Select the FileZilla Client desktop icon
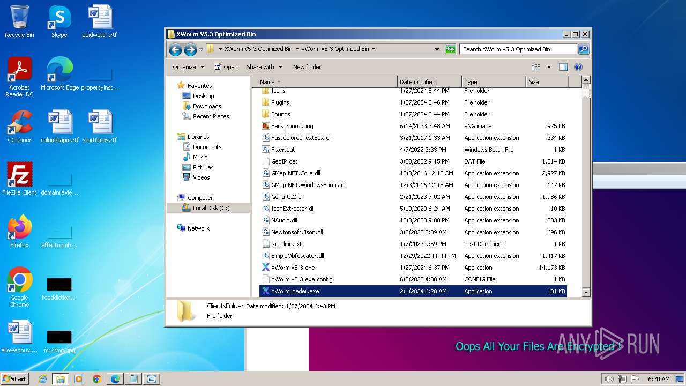This screenshot has width=686, height=386. click(x=19, y=179)
